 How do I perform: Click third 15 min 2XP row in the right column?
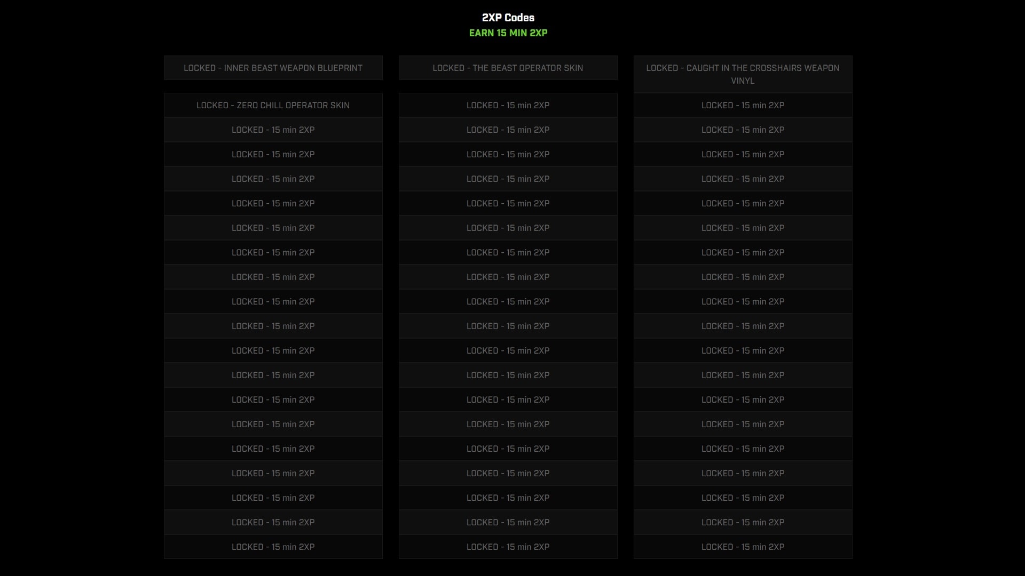pos(743,154)
